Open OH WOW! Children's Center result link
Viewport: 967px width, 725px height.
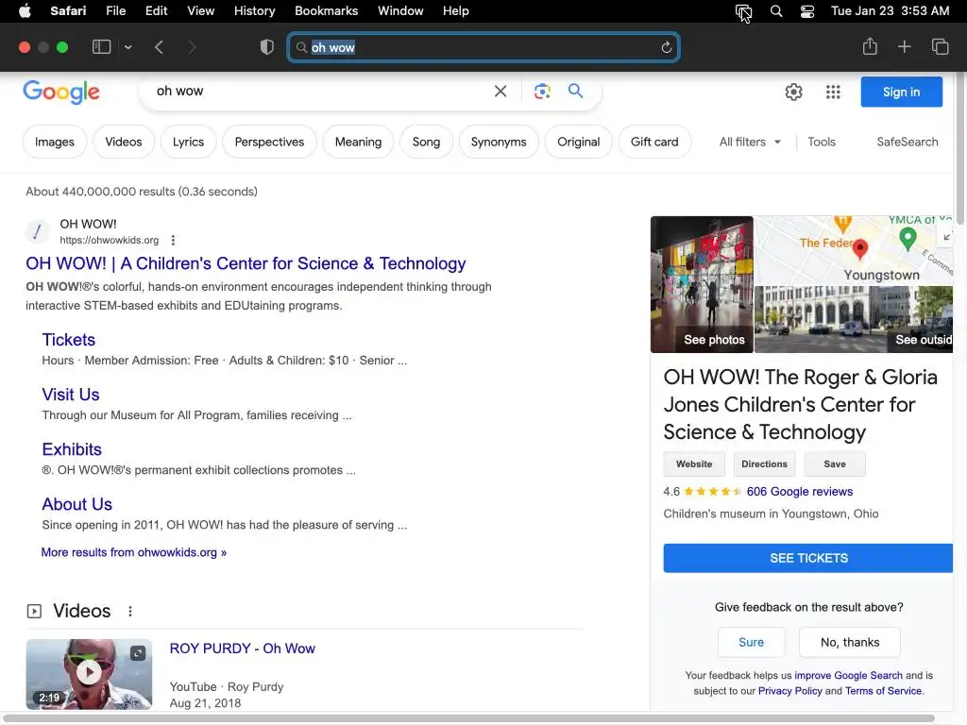pos(246,263)
